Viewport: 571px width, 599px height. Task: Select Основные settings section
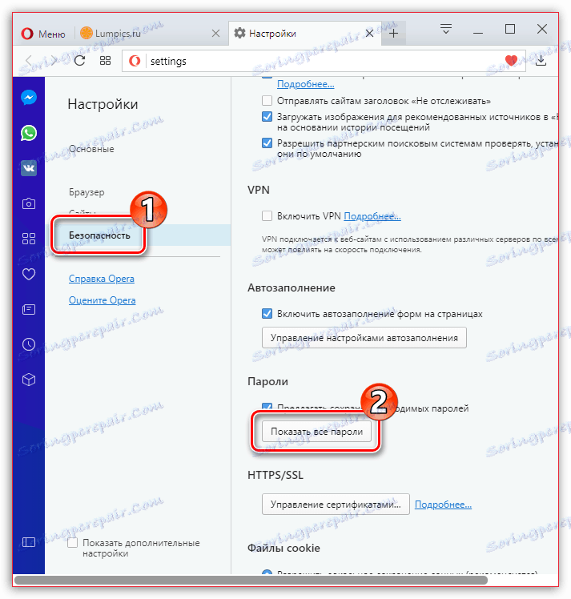click(91, 149)
